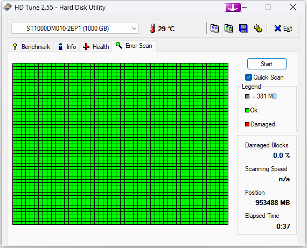Toggle the Quick Scan checkbox
This screenshot has width=307, height=248.
(x=248, y=77)
